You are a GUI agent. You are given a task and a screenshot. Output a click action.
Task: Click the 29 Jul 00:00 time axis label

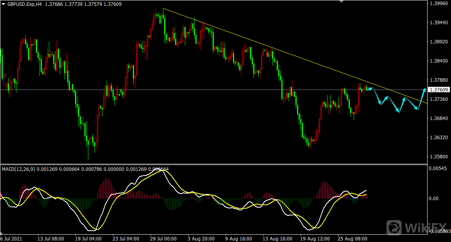pos(163,238)
